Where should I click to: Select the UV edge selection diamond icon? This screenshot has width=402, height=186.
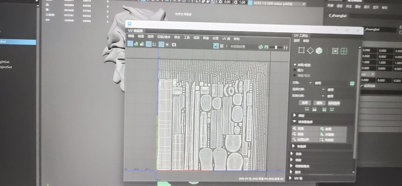[x=310, y=51]
